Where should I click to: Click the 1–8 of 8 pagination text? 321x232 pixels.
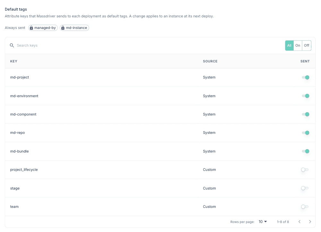coord(283,222)
